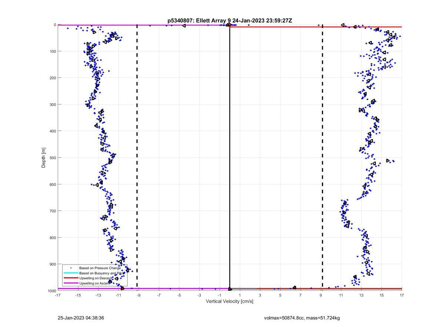
Task: Click velocity-axis tick label '-3'
Action: pyautogui.click(x=199, y=295)
